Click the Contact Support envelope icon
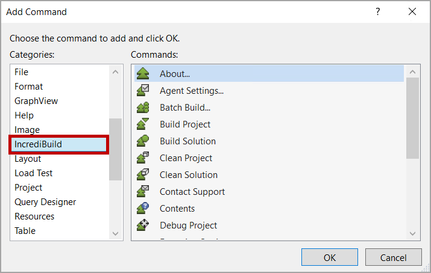Viewport: 431px width, 273px height. point(143,192)
